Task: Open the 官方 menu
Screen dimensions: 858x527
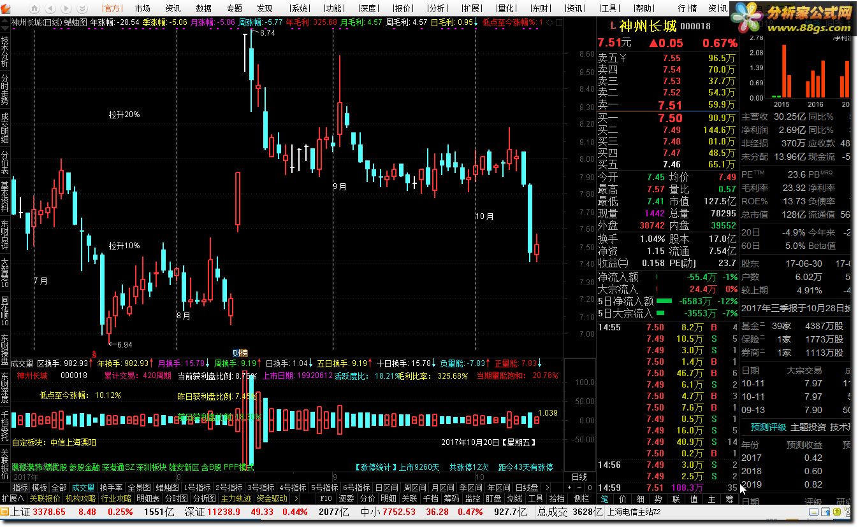Action: point(112,8)
